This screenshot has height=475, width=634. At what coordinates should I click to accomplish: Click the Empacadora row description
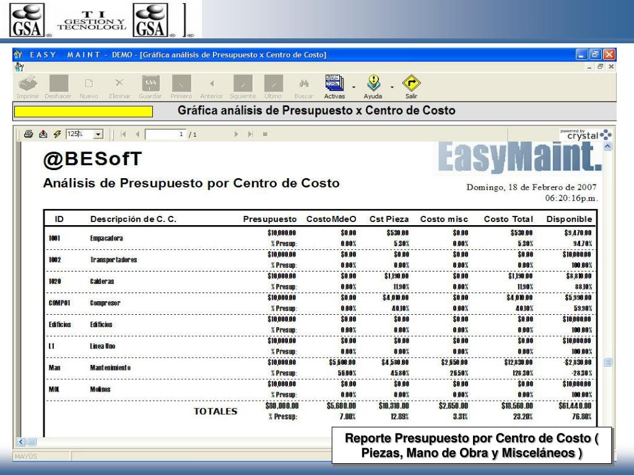coord(106,238)
